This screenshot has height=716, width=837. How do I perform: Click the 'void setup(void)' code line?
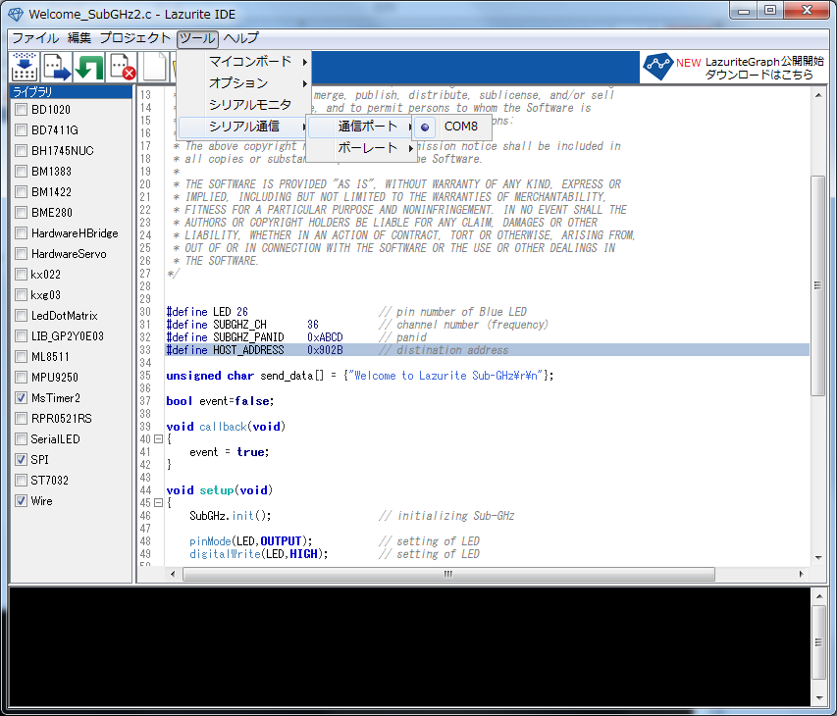tap(220, 489)
